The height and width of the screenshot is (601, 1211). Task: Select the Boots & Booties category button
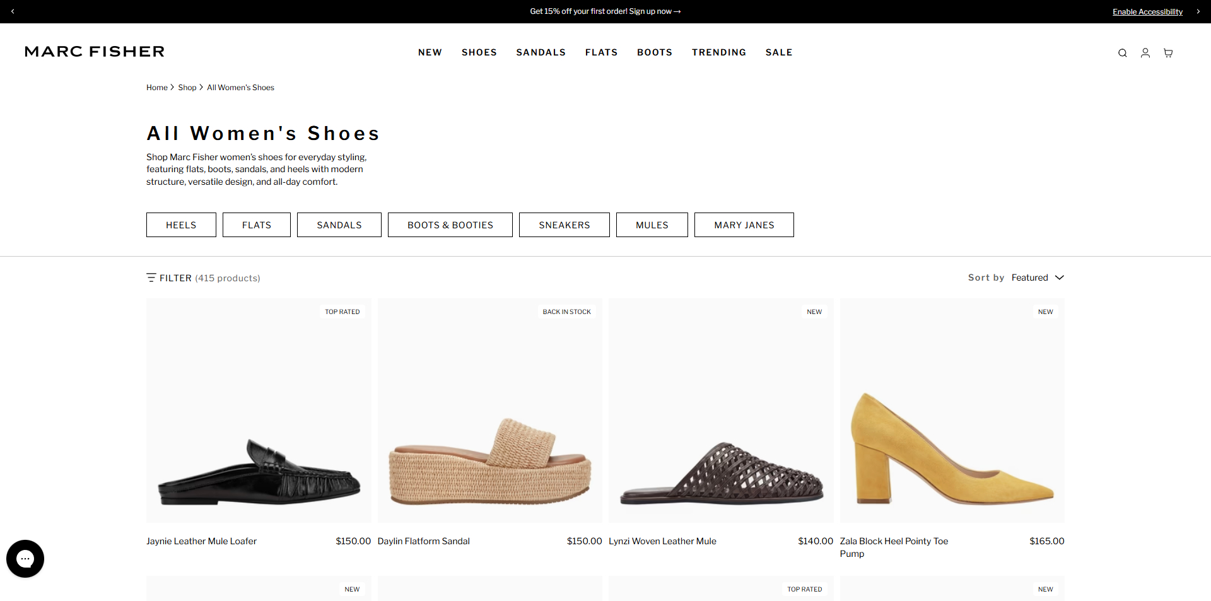(450, 225)
